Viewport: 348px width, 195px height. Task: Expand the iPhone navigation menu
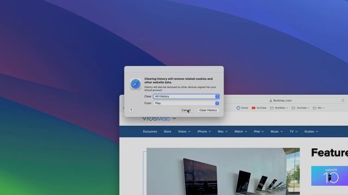(x=204, y=132)
